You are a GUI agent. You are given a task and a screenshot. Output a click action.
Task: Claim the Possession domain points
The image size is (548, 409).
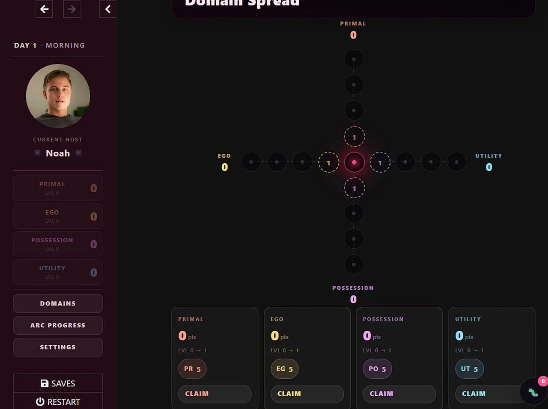pos(399,394)
